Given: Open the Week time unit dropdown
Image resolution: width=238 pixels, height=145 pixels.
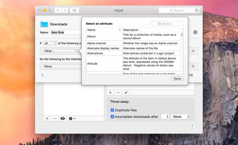Looking at the screenshot, I should pyautogui.click(x=181, y=117).
